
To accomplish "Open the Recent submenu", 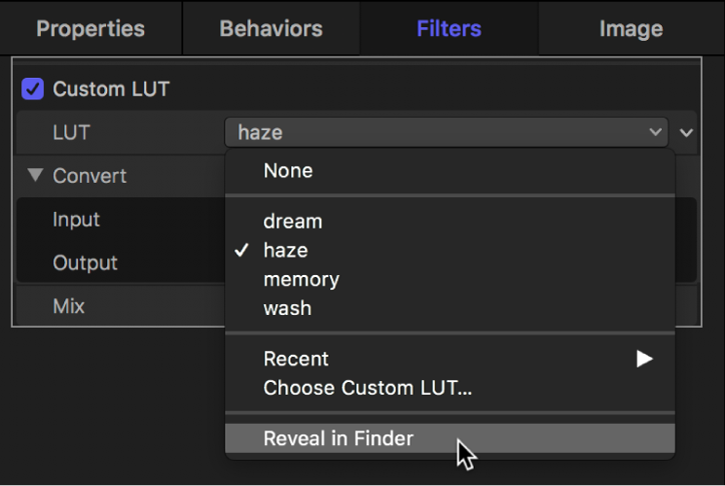I will click(296, 360).
